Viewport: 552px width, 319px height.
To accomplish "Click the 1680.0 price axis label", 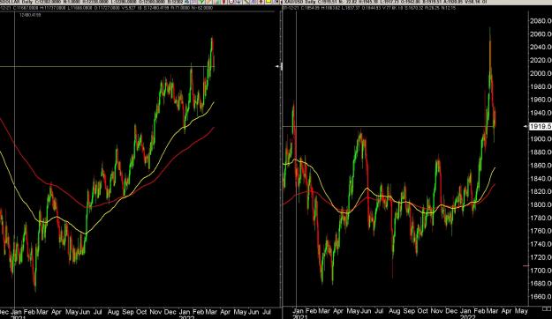I will pyautogui.click(x=541, y=283).
